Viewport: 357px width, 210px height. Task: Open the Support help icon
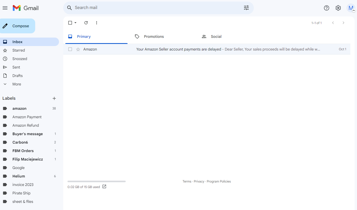click(x=327, y=8)
